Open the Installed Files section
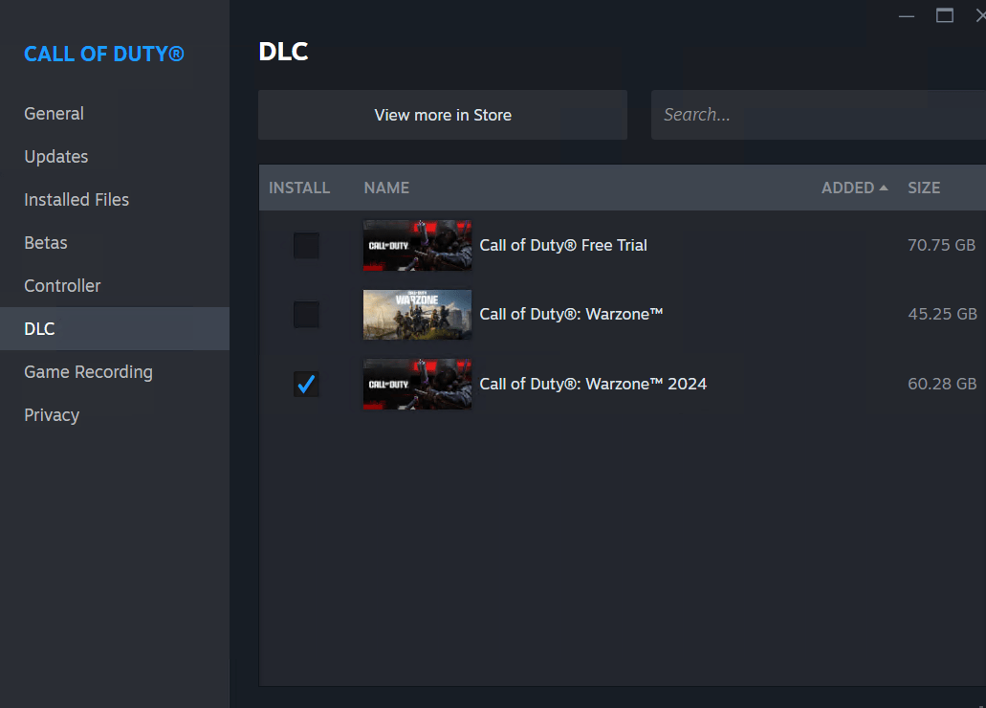The width and height of the screenshot is (986, 708). point(115,200)
